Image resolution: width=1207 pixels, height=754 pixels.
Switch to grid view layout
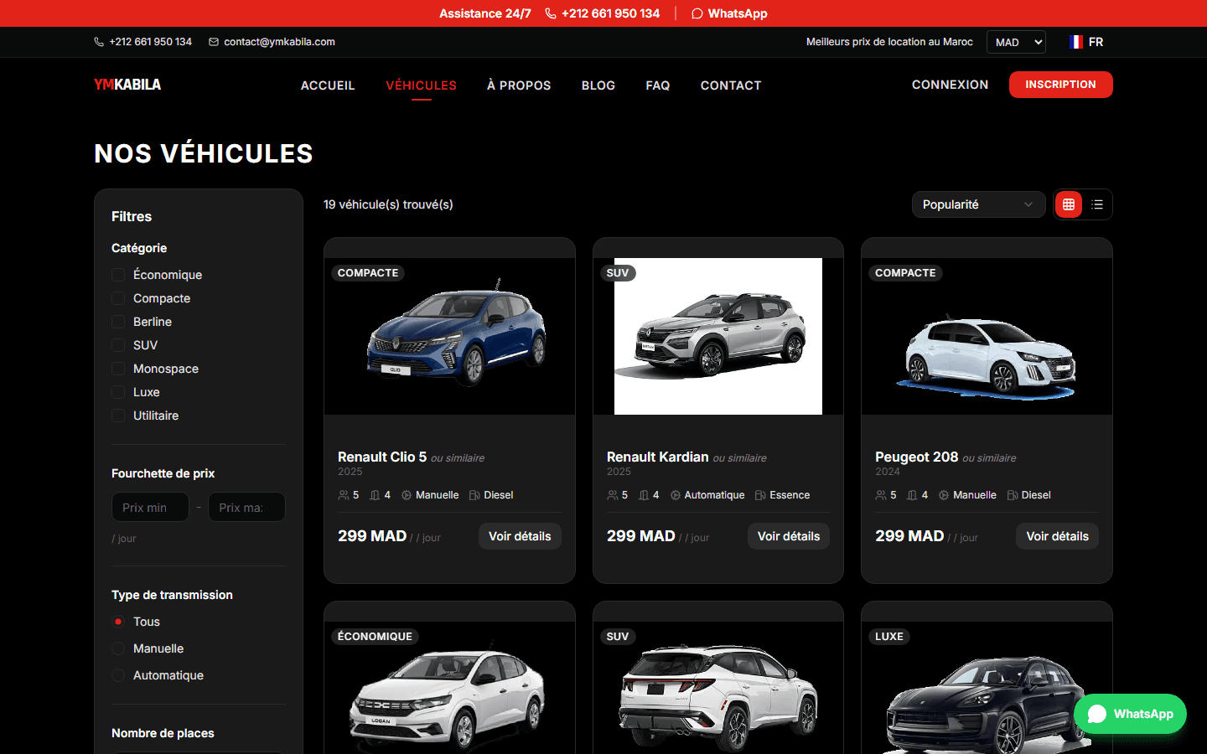click(1069, 204)
